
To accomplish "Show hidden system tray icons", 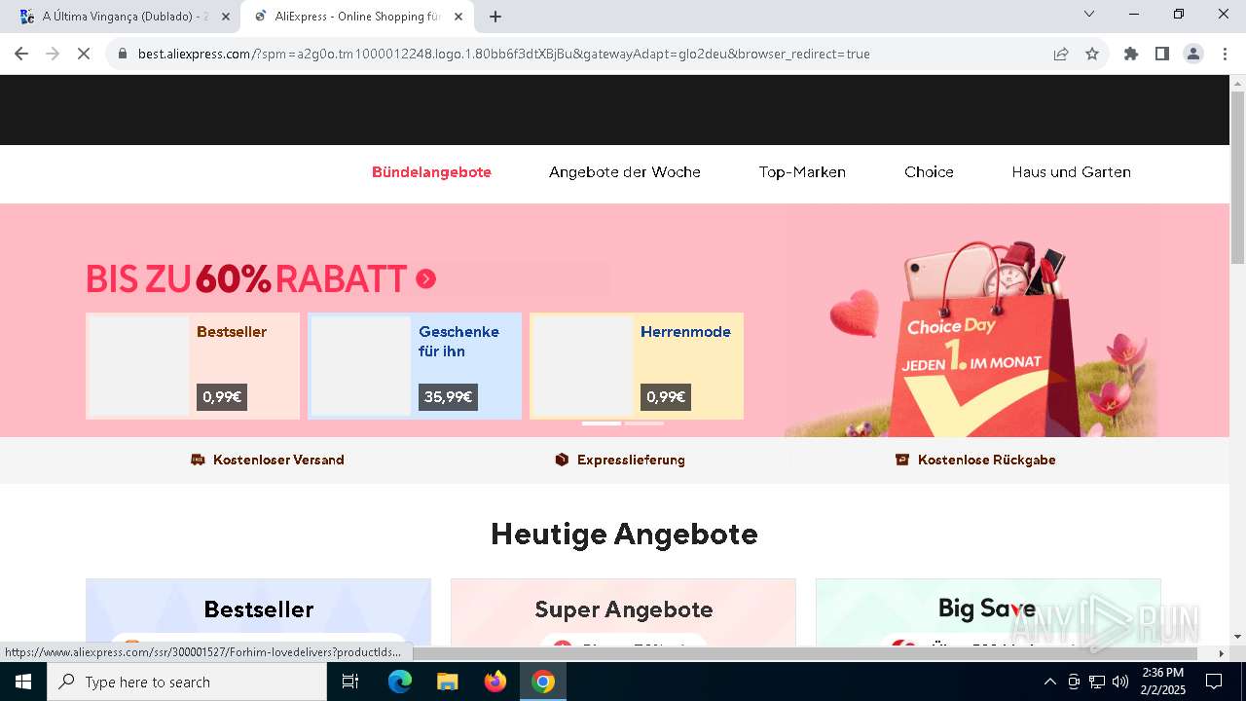I will pyautogui.click(x=1049, y=682).
